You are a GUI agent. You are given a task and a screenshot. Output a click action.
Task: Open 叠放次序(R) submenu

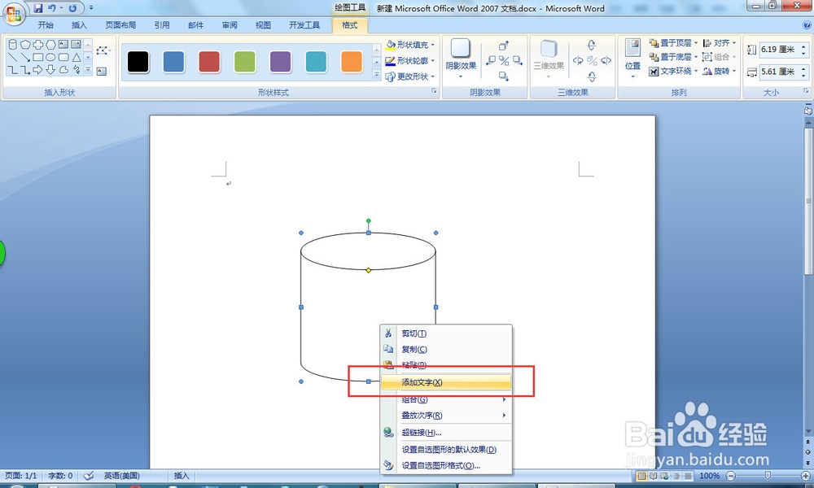coord(446,416)
